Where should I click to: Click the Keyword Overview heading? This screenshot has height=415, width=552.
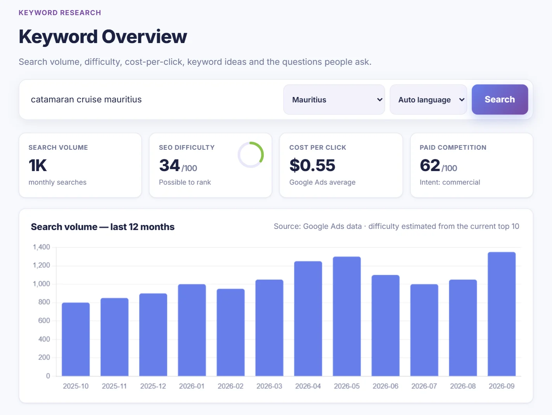click(x=103, y=36)
